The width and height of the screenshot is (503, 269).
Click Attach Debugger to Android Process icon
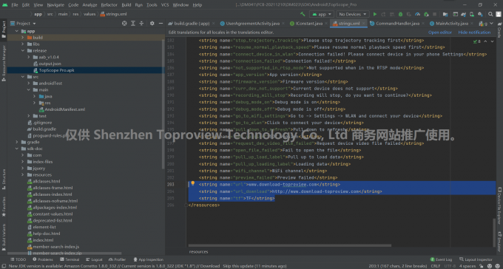coord(426,14)
